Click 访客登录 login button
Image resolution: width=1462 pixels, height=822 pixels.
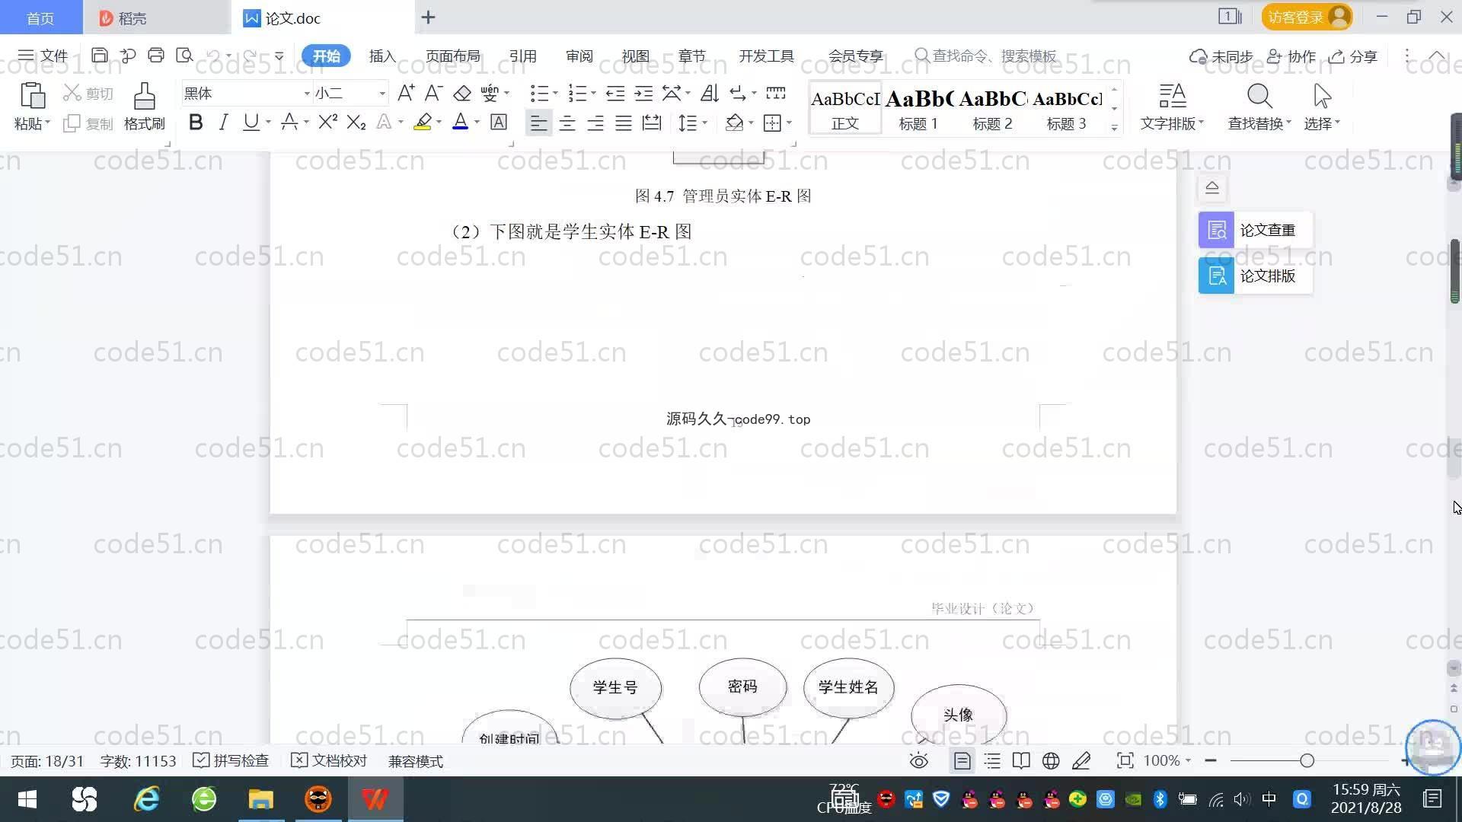1307,17
